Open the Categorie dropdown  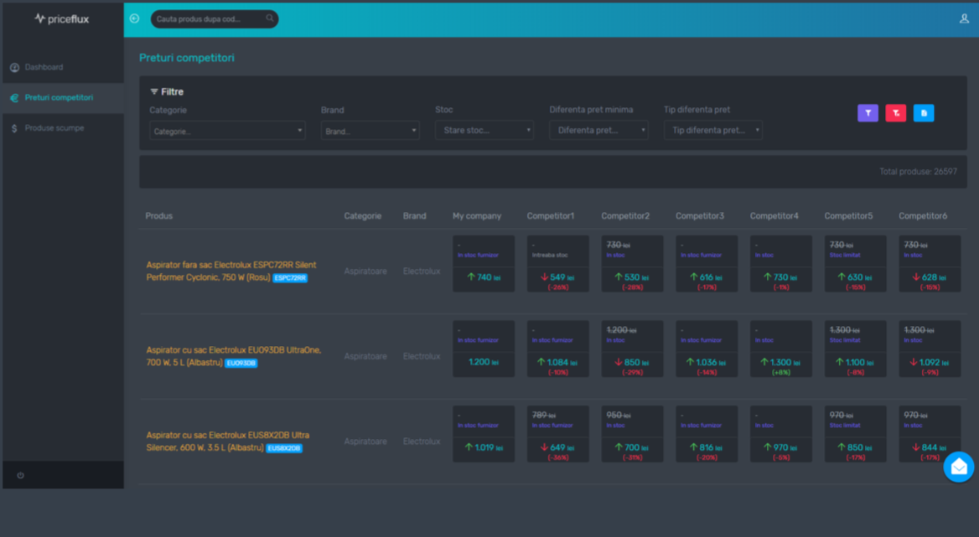[x=227, y=131]
